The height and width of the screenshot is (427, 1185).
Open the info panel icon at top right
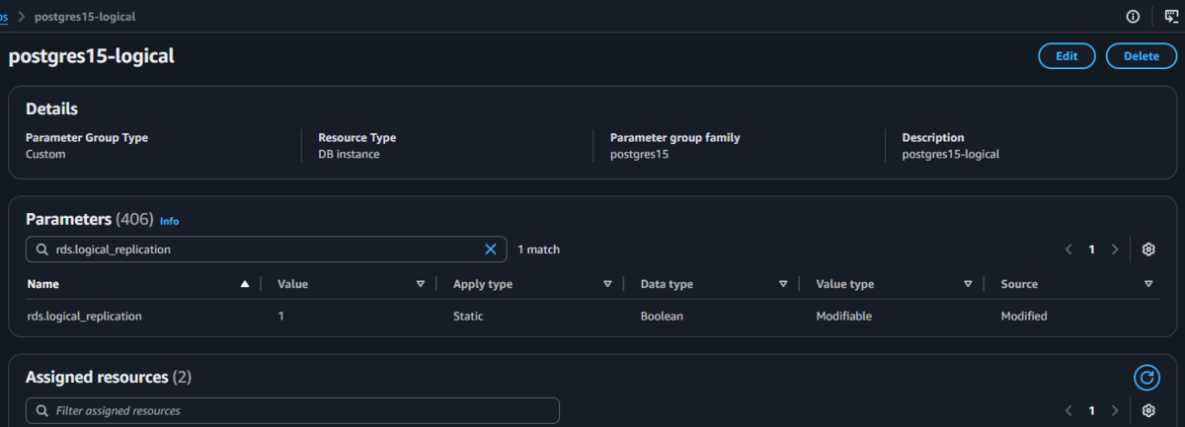(1133, 16)
